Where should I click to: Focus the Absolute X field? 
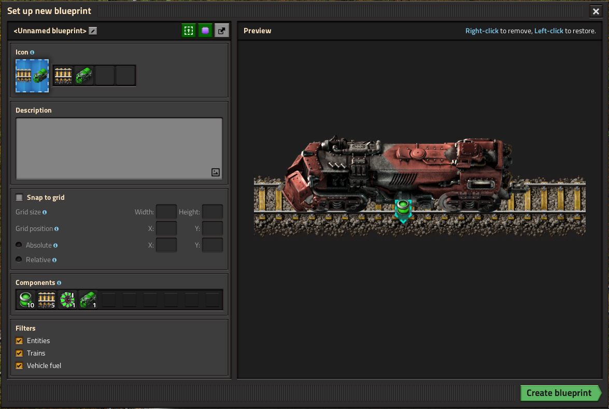[166, 246]
